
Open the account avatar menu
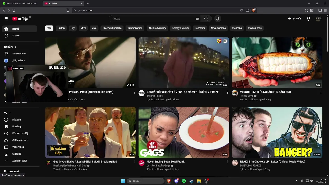coord(318,18)
